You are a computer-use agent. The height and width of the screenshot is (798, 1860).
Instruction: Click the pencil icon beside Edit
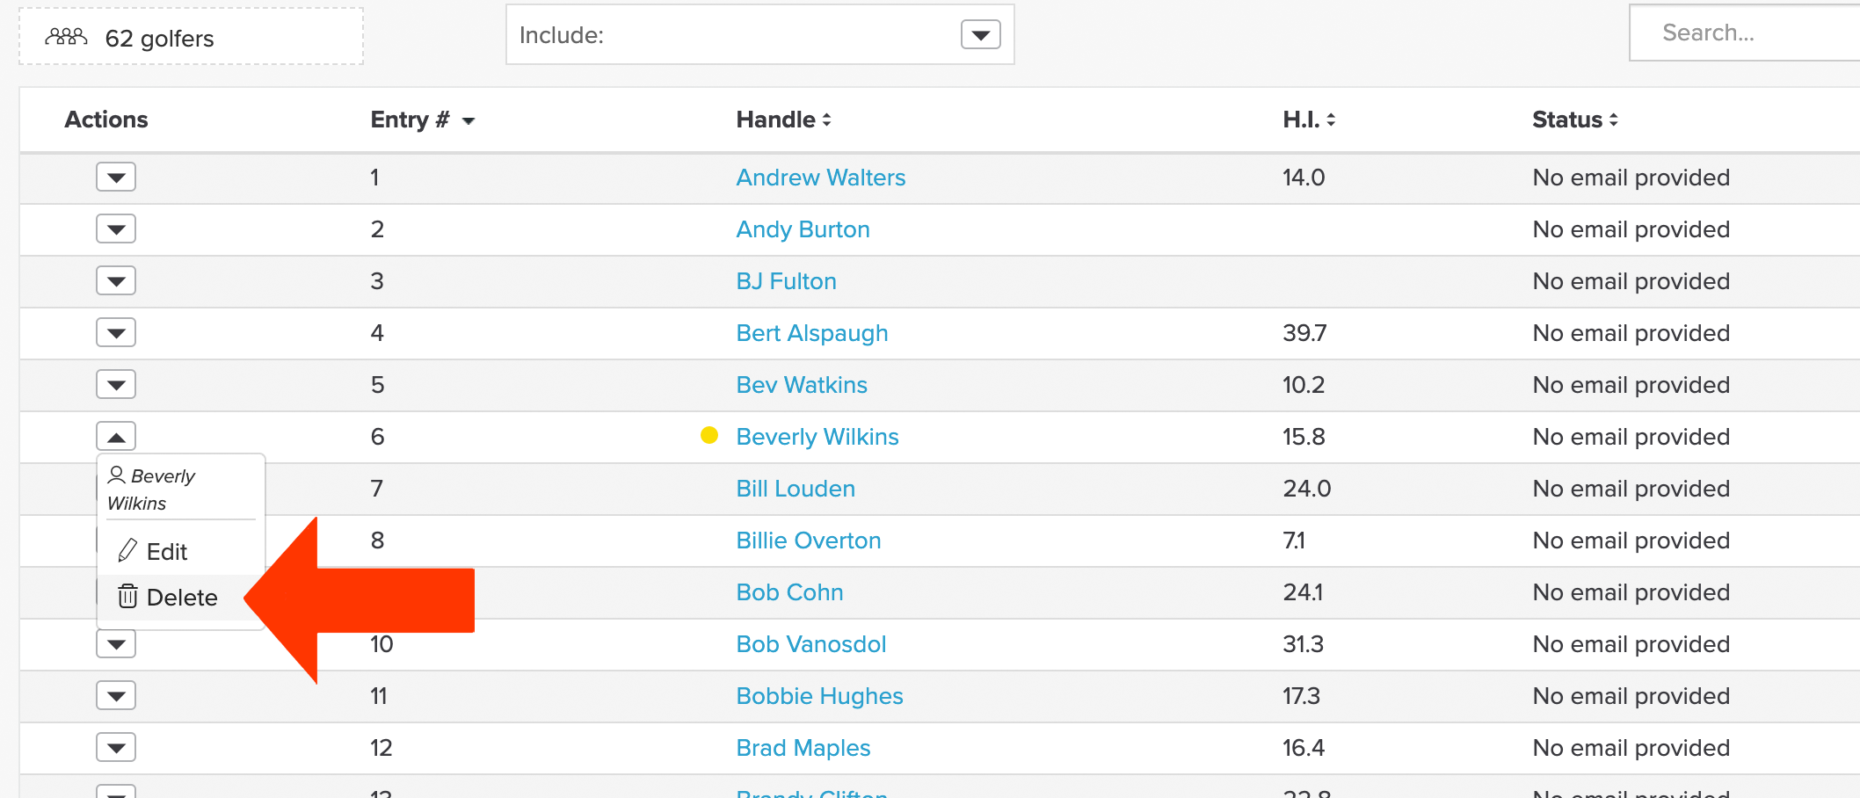click(127, 550)
